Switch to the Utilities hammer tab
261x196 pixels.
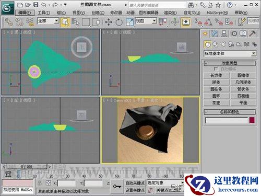pyautogui.click(x=253, y=33)
